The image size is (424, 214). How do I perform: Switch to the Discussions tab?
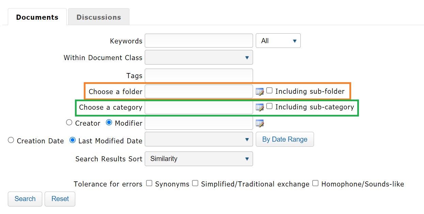tap(98, 17)
